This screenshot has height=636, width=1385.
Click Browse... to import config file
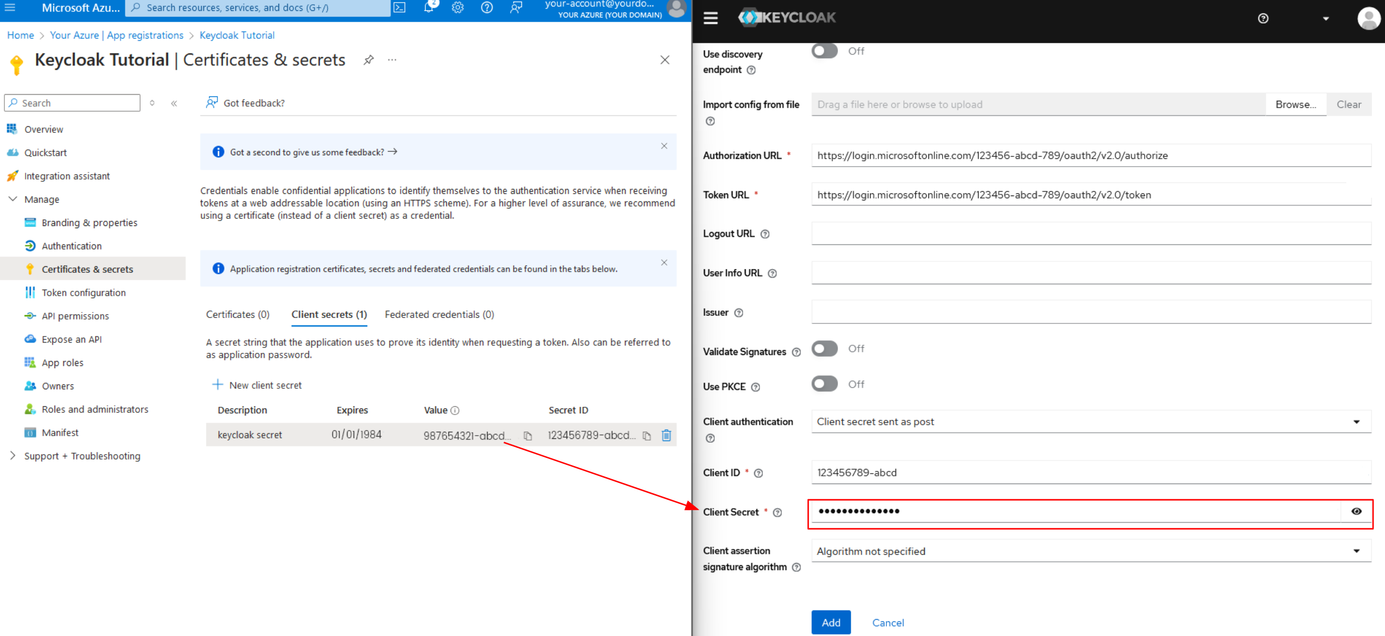tap(1296, 105)
